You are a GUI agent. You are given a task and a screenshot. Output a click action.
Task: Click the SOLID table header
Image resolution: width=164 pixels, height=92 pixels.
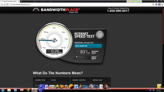[54, 80]
